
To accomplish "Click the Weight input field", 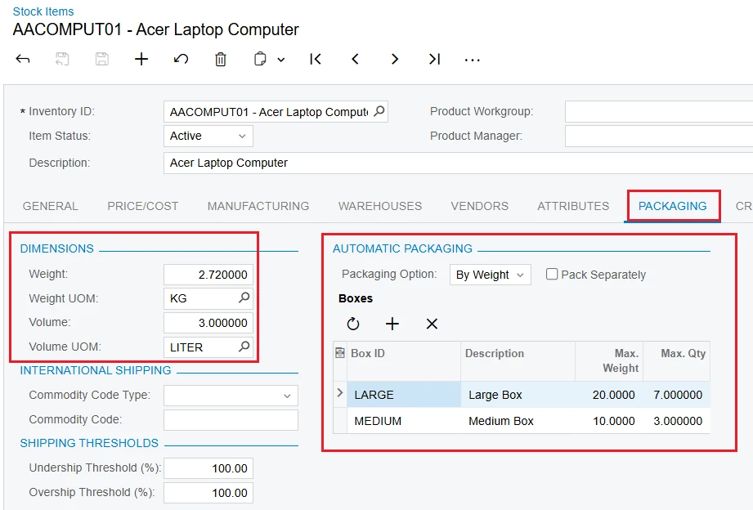I will [x=208, y=275].
